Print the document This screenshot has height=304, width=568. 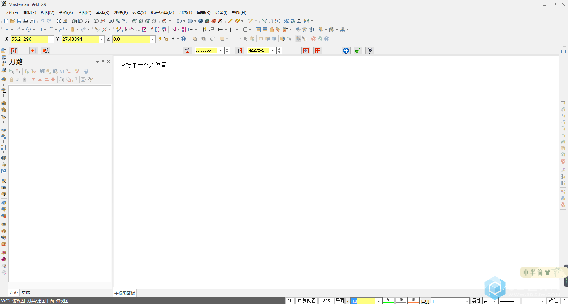26,21
